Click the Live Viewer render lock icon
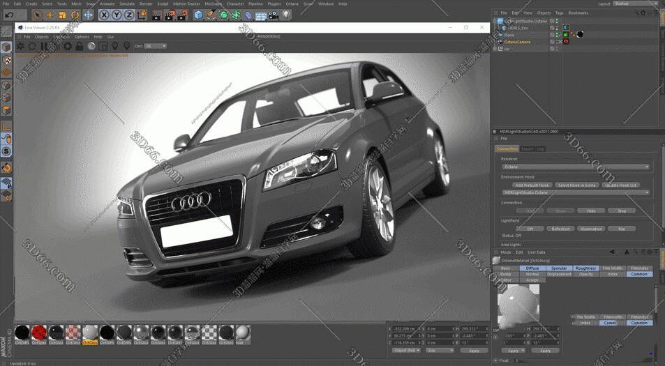The image size is (665, 366). pyautogui.click(x=80, y=46)
